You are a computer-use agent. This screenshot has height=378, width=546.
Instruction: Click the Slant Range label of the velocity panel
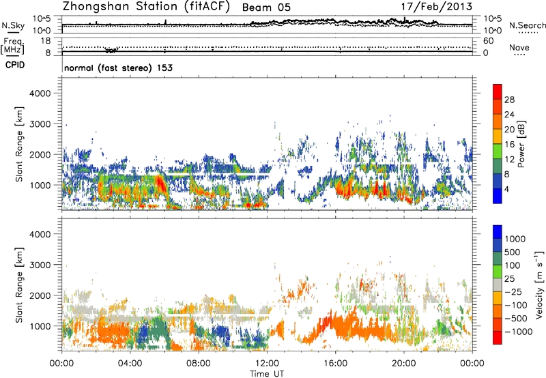point(19,285)
